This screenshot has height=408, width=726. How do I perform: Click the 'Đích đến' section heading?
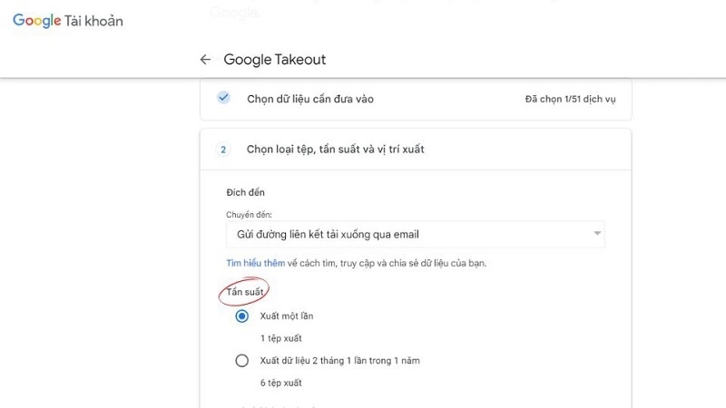tap(245, 193)
